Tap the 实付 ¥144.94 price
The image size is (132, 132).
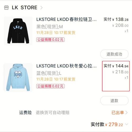[x=116, y=66]
